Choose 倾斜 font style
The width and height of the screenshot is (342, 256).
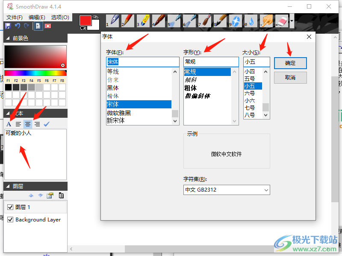191,80
